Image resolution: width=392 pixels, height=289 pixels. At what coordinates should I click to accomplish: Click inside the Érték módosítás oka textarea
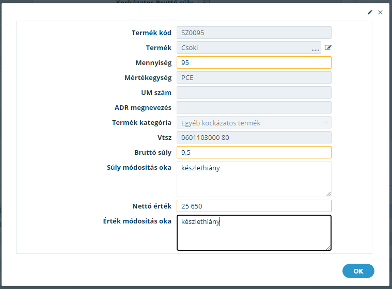pyautogui.click(x=254, y=233)
